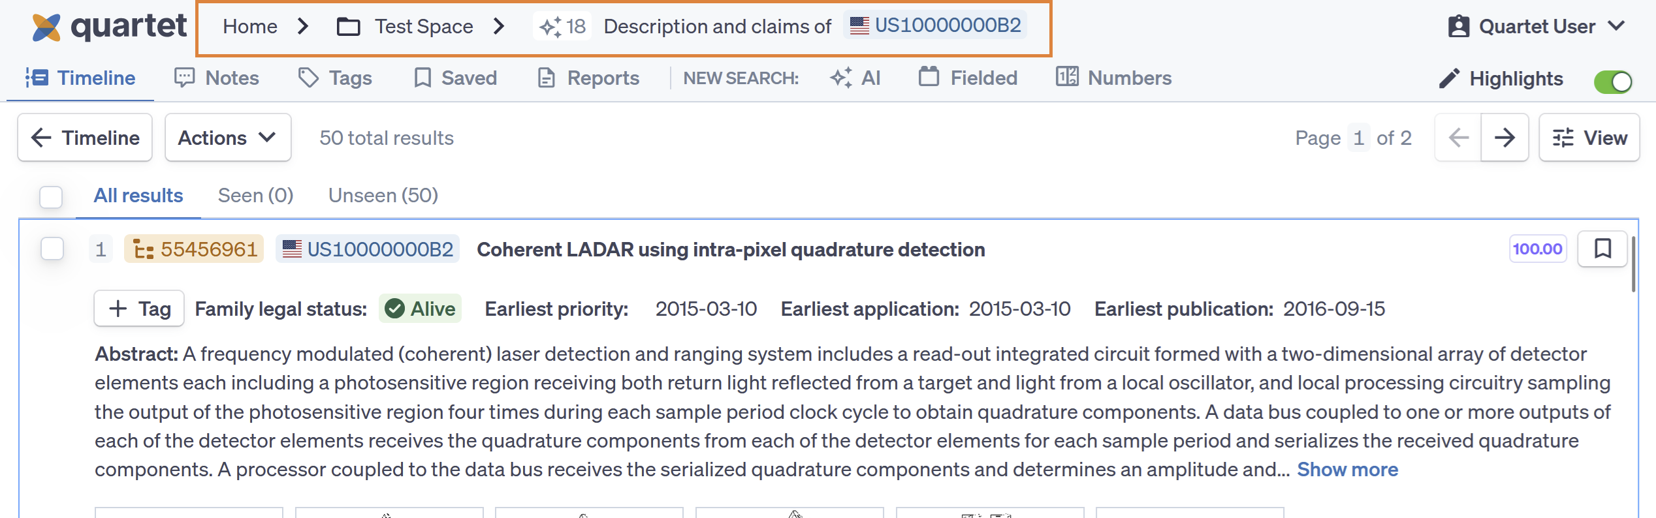
Task: Open the Actions dropdown
Action: [x=227, y=138]
